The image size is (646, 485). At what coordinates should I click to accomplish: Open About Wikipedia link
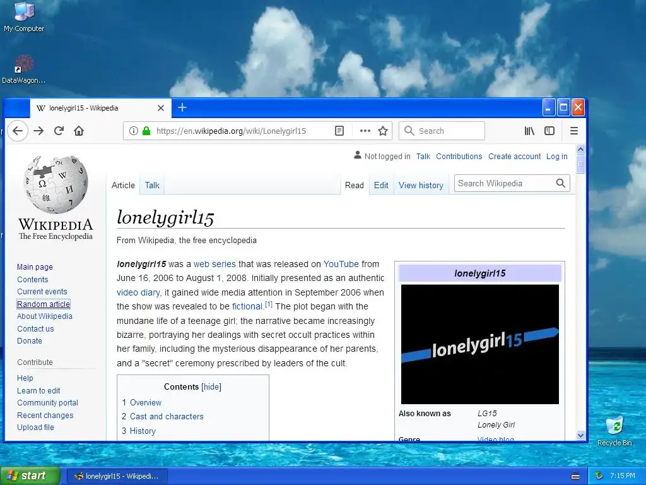[45, 316]
